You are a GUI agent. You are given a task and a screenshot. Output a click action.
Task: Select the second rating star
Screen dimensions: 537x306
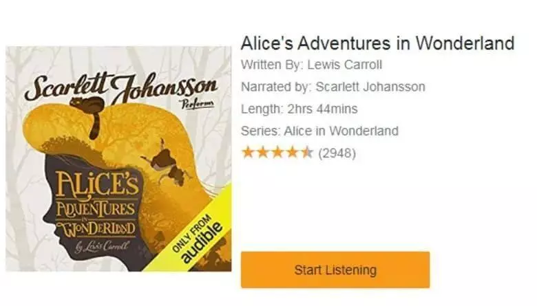[x=262, y=153]
